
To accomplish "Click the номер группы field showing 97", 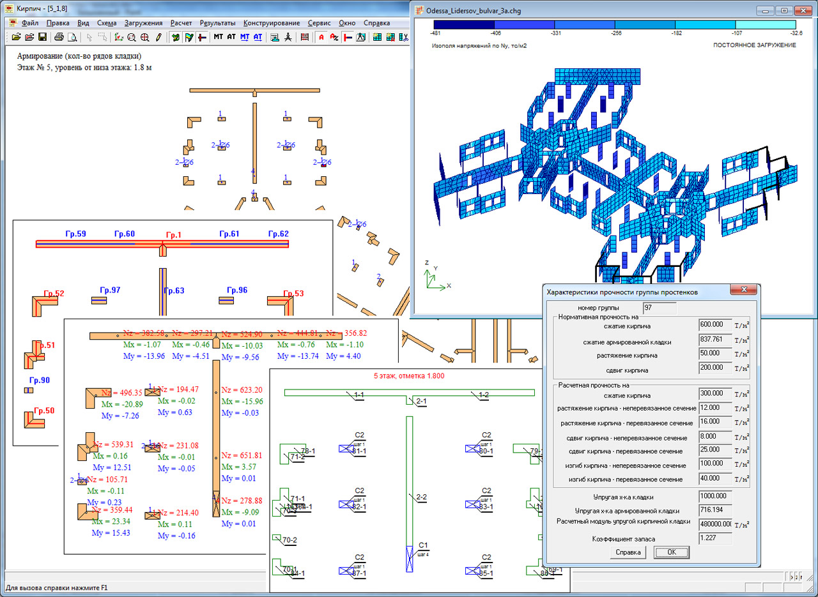I will (660, 308).
